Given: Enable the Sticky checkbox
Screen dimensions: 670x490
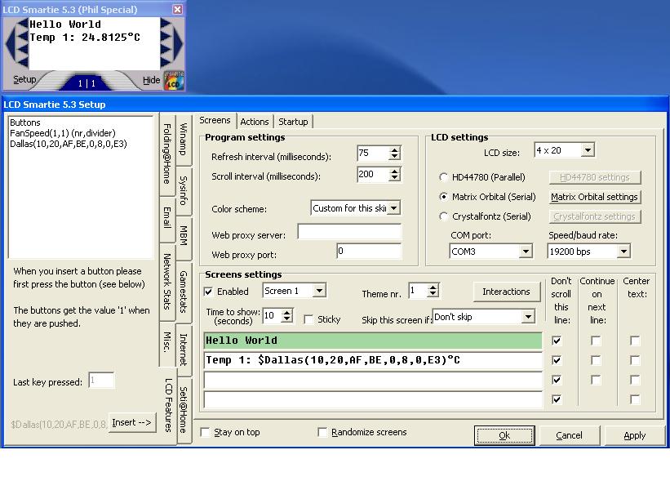Looking at the screenshot, I should (x=308, y=319).
